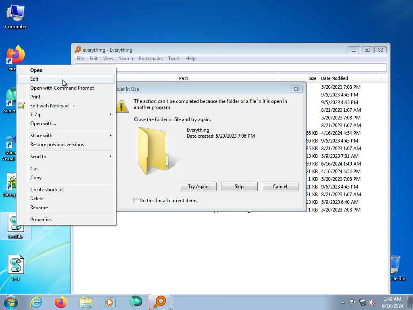Tick Do this for all current items
The image size is (413, 310).
coord(136,201)
